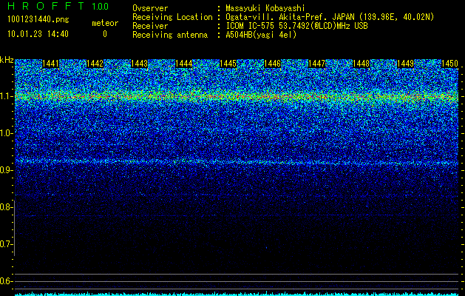Image resolution: width=465 pixels, height=296 pixels.
Task: Click the 1448 time marker
Action: 362,64
